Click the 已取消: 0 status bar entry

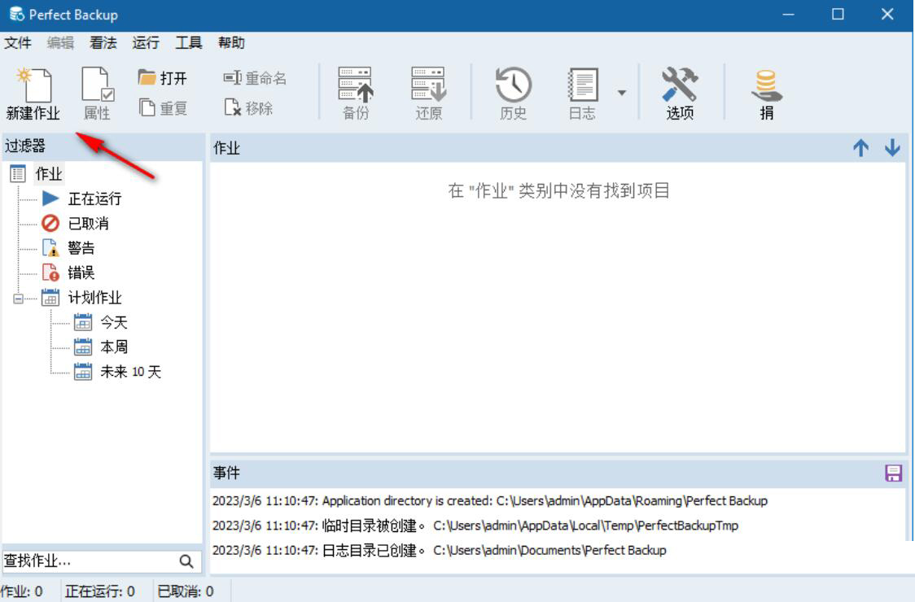tap(186, 591)
